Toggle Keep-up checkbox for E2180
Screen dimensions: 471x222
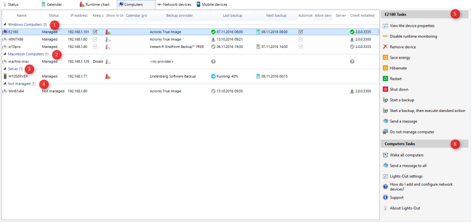coord(95,32)
